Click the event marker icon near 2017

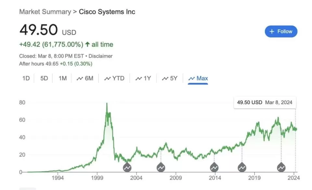(x=242, y=168)
